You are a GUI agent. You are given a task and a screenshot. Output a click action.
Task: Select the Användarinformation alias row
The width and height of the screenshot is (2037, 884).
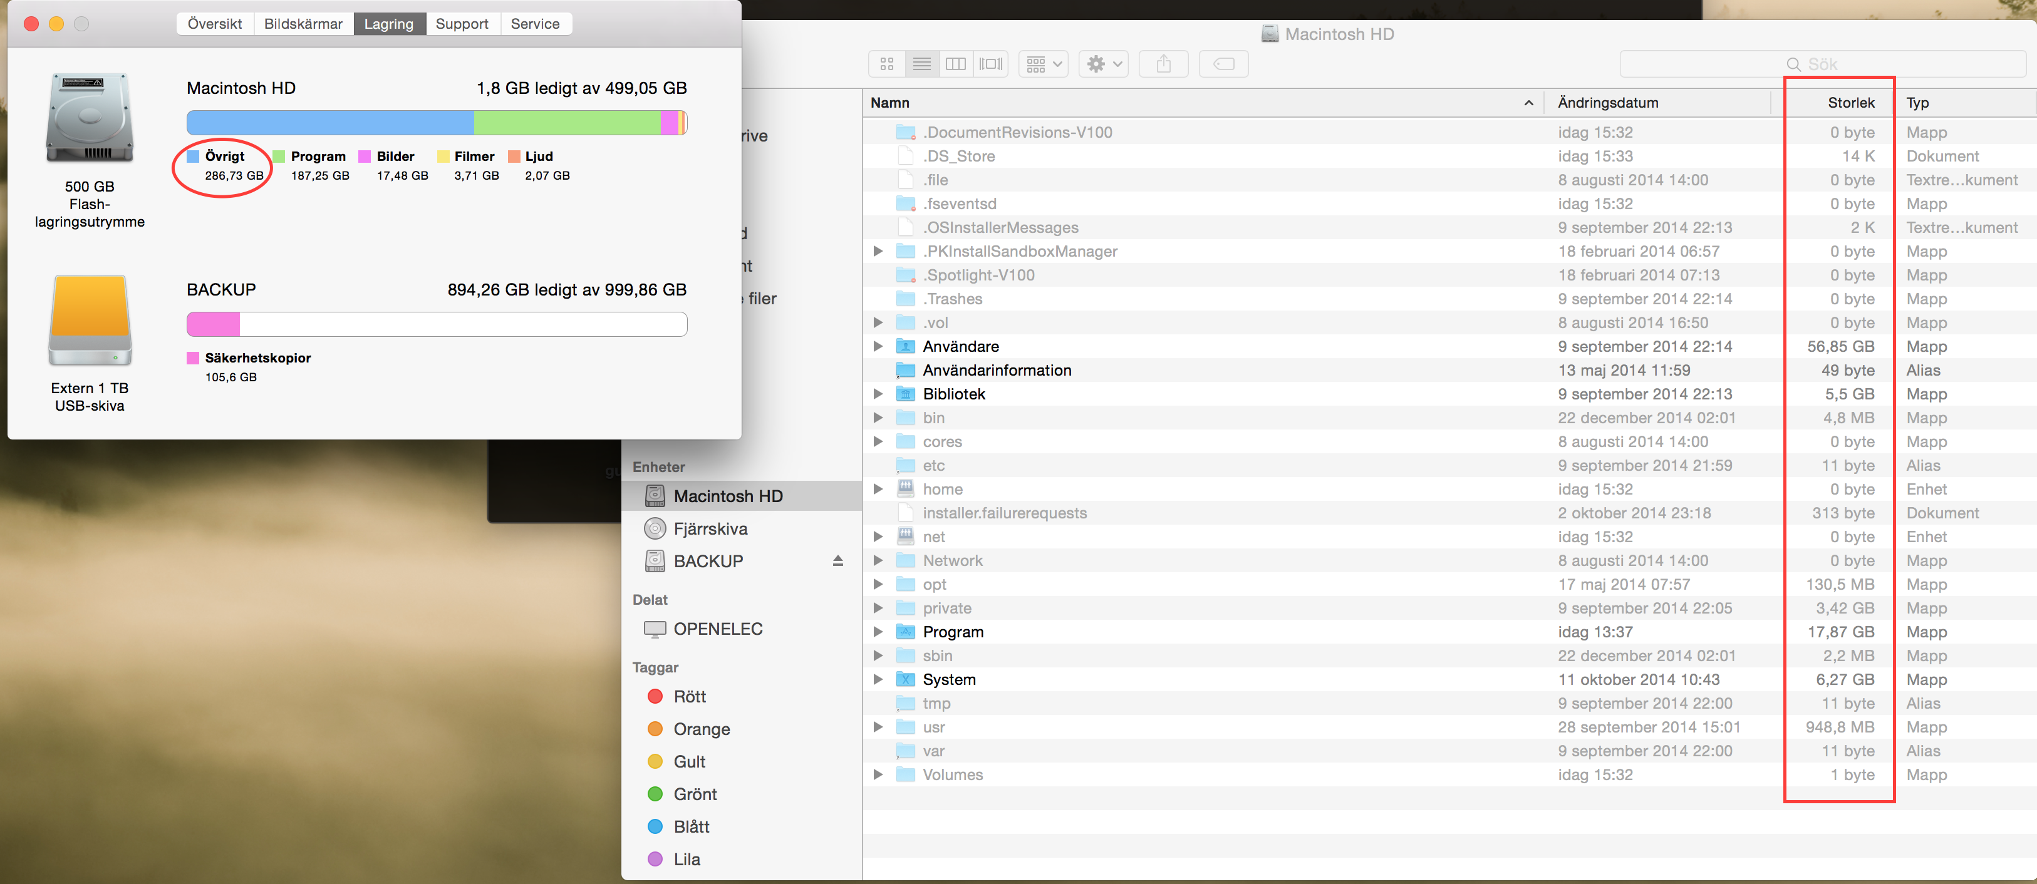(x=1449, y=370)
